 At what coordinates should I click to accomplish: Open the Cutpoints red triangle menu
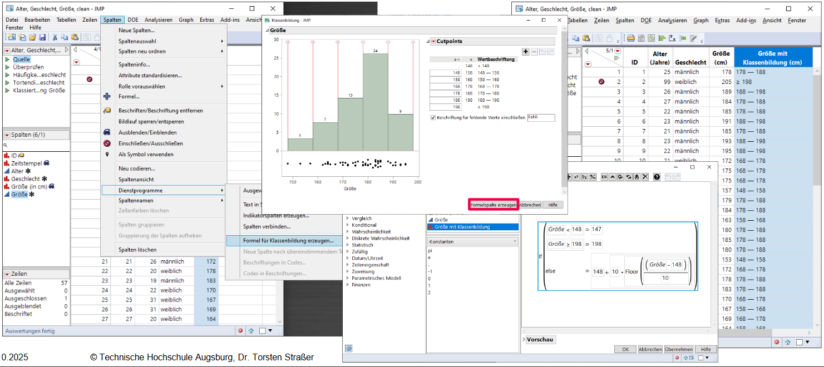coord(433,42)
